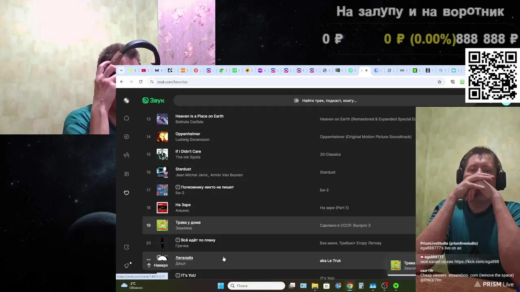The width and height of the screenshot is (520, 292).
Task: View site information icon in address bar
Action: tap(152, 82)
